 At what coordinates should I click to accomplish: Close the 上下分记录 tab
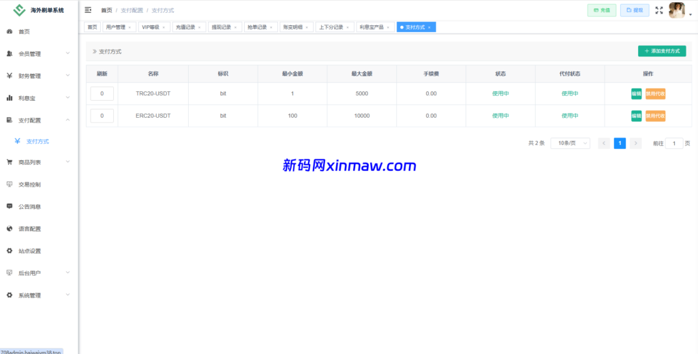pos(347,28)
